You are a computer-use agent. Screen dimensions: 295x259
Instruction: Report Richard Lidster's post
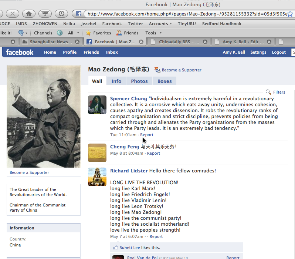pos(156,236)
